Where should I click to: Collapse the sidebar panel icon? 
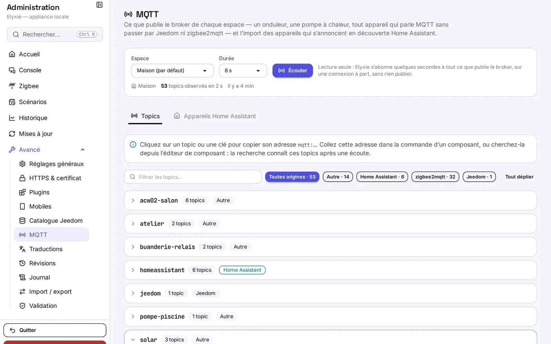coord(100,5)
